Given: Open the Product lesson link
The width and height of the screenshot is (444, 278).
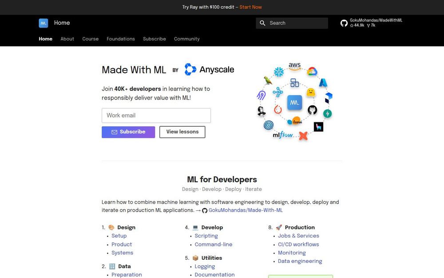Looking at the screenshot, I should [x=122, y=244].
